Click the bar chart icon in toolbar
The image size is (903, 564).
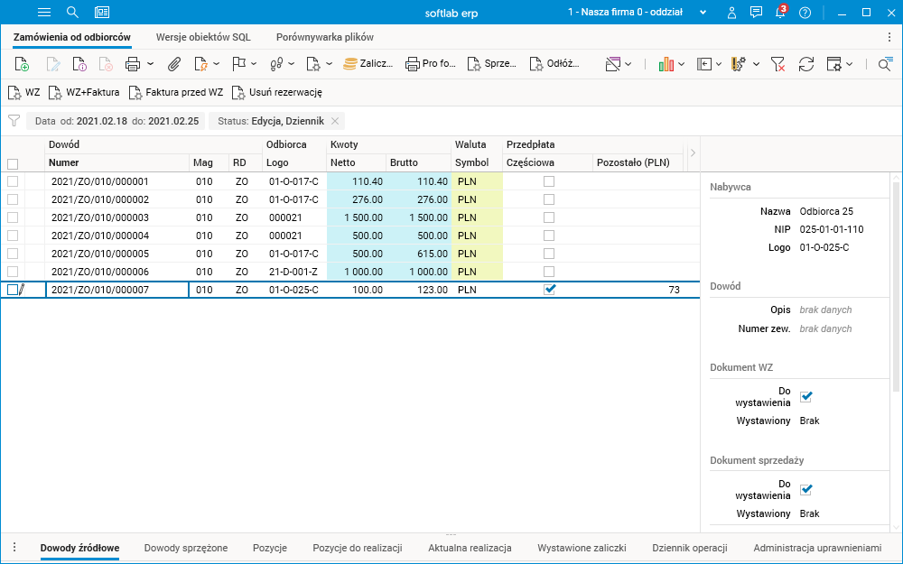pos(666,64)
